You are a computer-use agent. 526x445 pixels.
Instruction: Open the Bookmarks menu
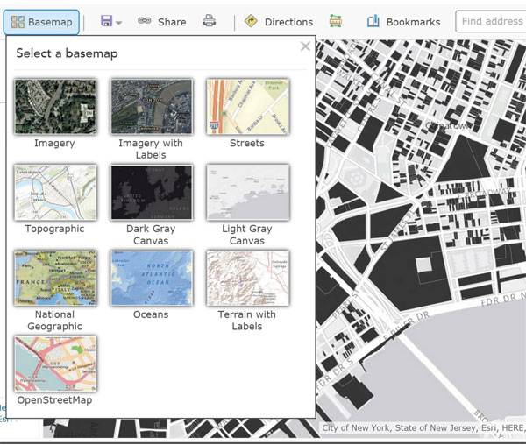click(x=403, y=22)
